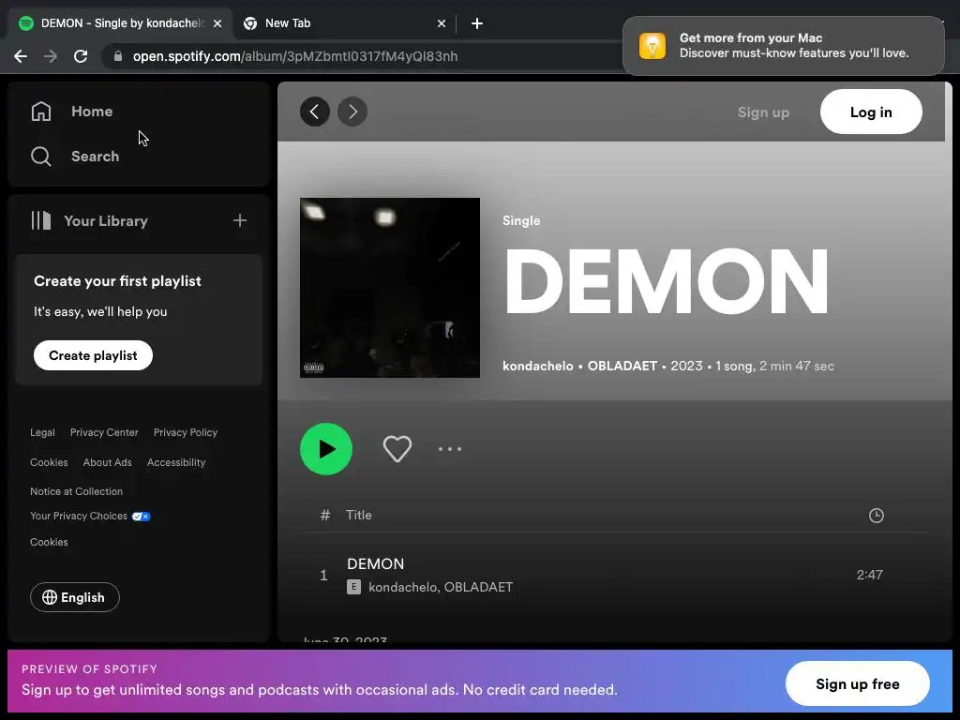Click the DEMON album cover art
The width and height of the screenshot is (960, 720).
tap(390, 288)
